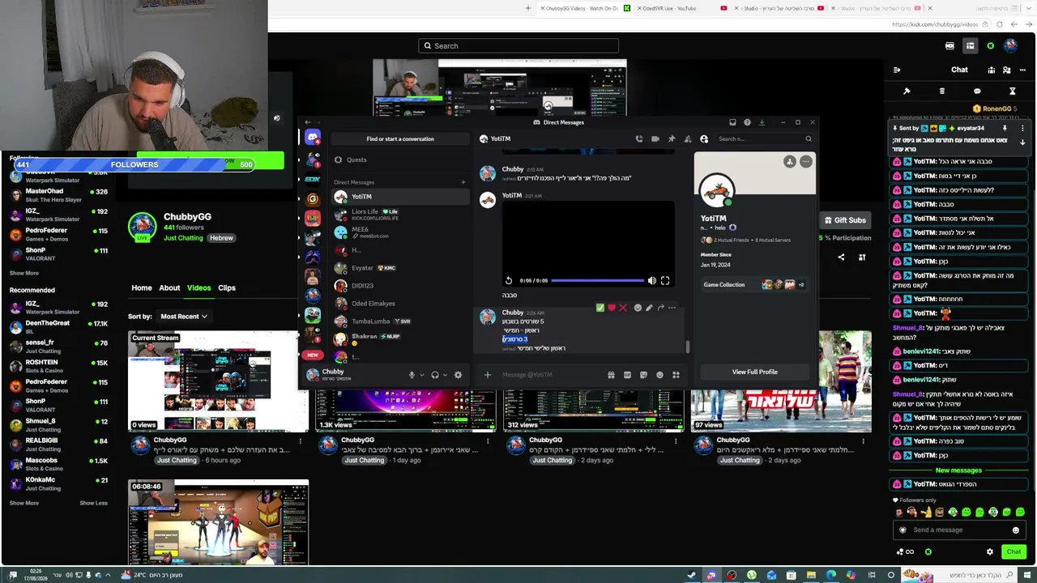
Task: Open more options for the Chubby message
Action: [x=672, y=308]
